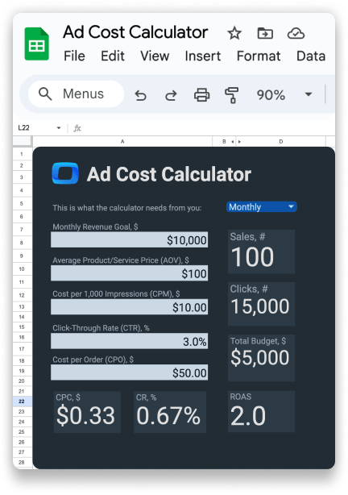The width and height of the screenshot is (348, 495).
Task: Click 'This is what the calculator needs' text
Action: pos(126,208)
